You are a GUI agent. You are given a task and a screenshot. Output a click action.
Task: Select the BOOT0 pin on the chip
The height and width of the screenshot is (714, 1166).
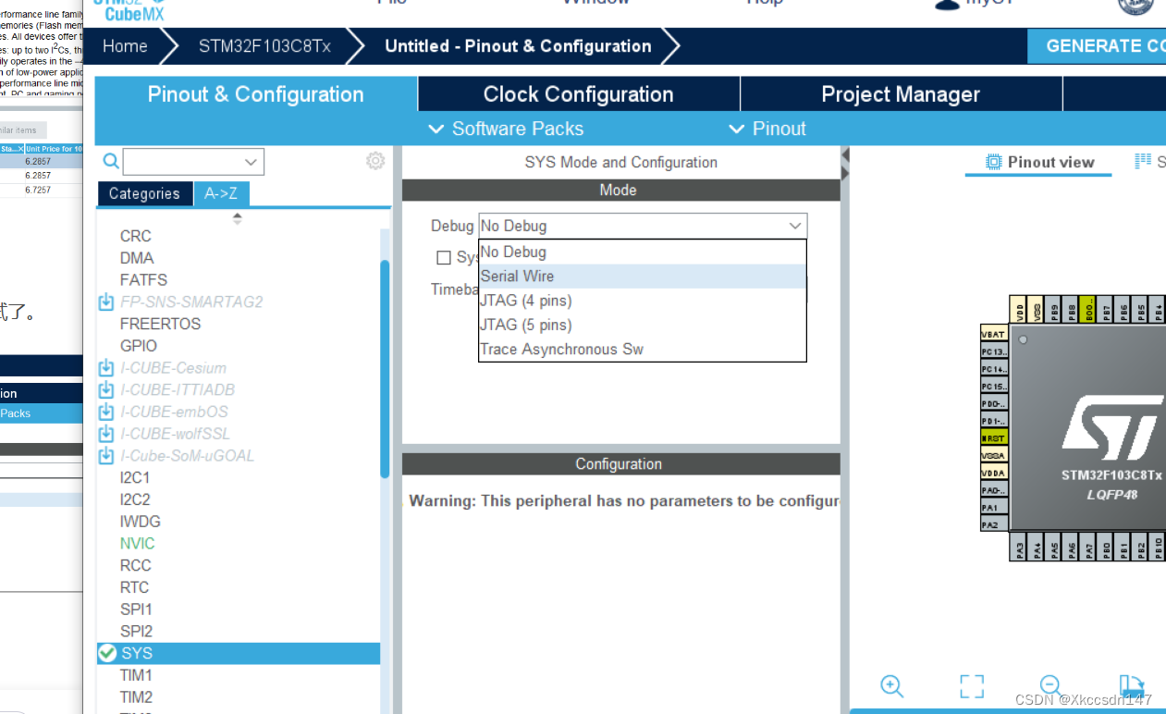[x=1088, y=310]
